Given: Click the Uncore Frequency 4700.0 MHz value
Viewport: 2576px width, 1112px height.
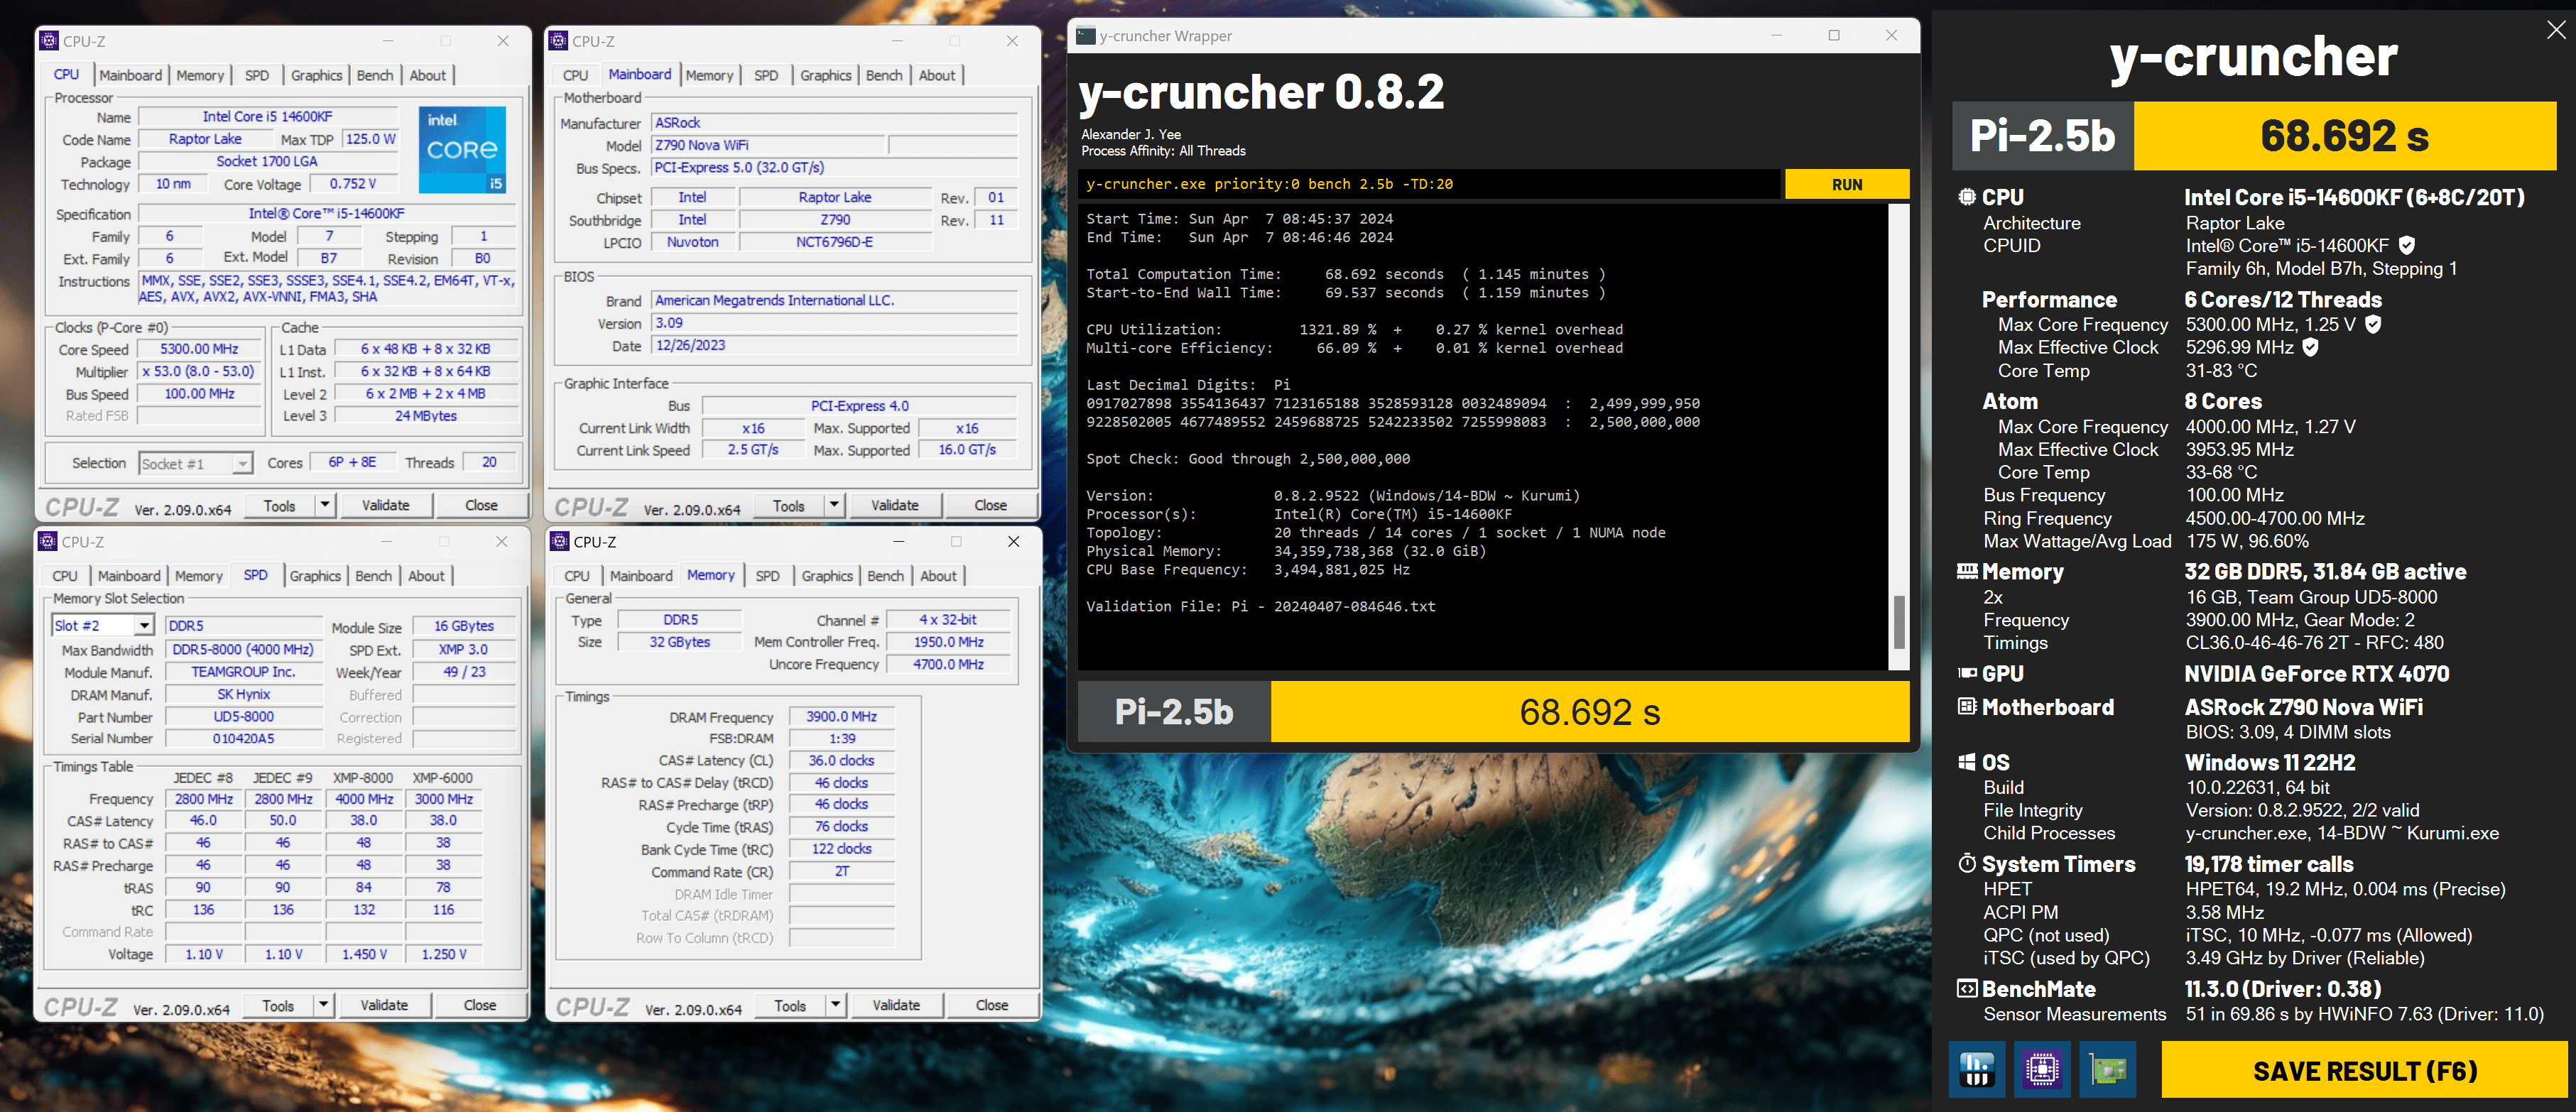Looking at the screenshot, I should (948, 664).
